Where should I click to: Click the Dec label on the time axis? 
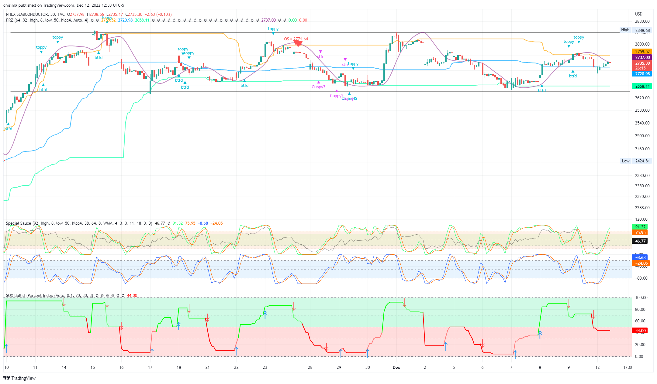396,367
